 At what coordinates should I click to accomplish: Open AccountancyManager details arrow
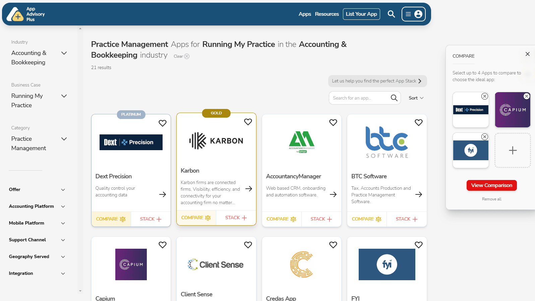(x=333, y=194)
